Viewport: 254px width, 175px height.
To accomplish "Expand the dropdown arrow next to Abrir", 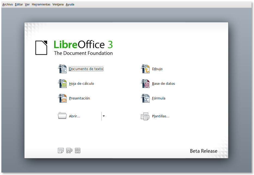I will pos(104,116).
